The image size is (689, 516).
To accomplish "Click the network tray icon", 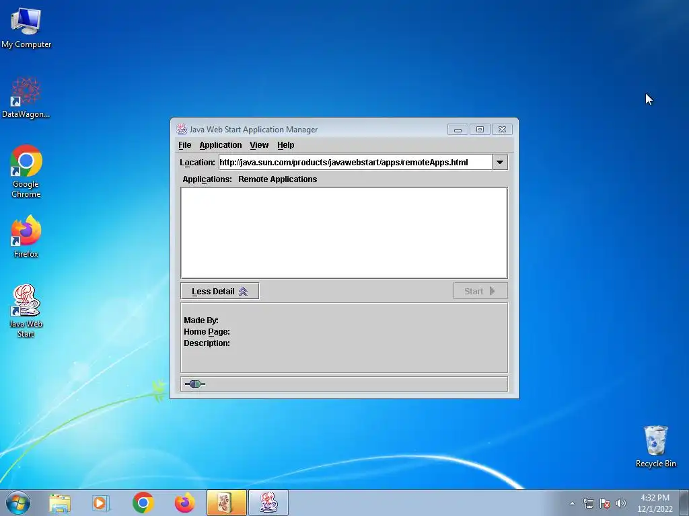I will point(588,503).
